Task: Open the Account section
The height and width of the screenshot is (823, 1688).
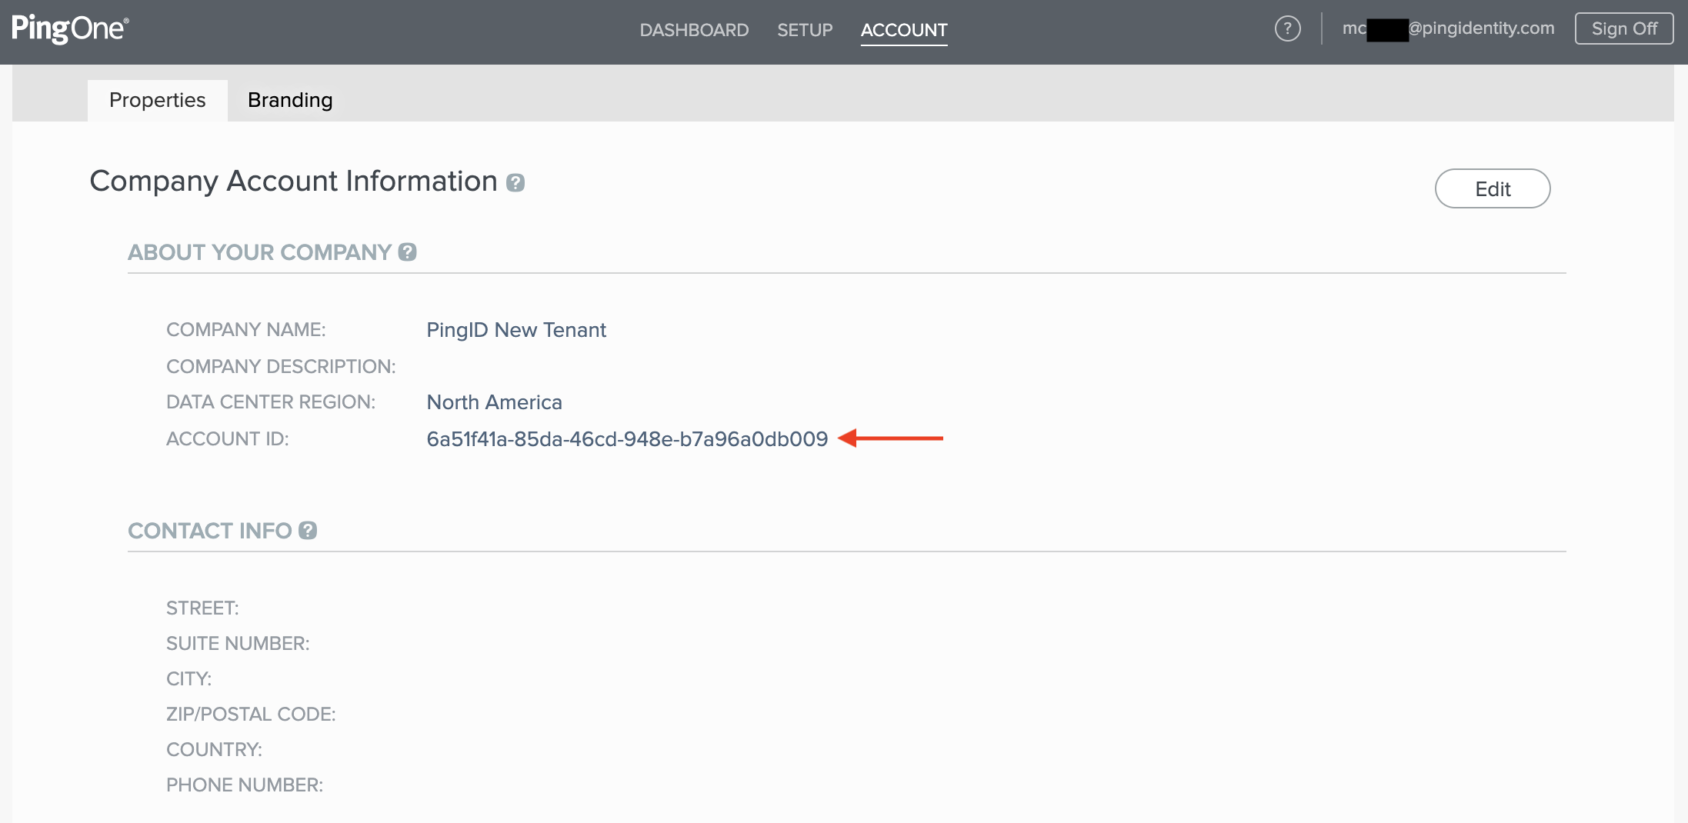Action: 903,30
